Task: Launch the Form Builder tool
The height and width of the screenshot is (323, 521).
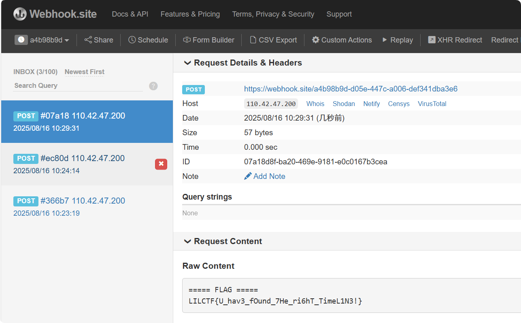Action: [208, 40]
